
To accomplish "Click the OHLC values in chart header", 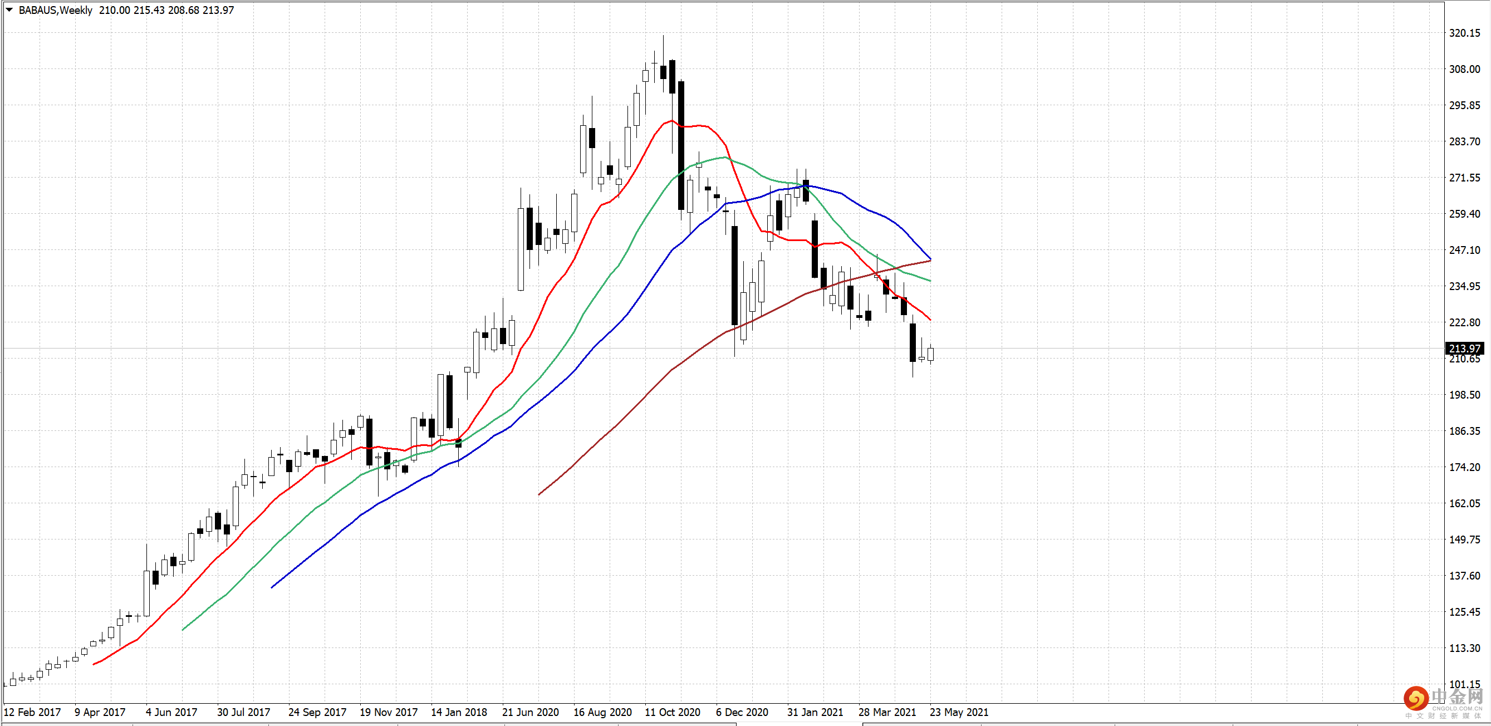I will click(166, 11).
